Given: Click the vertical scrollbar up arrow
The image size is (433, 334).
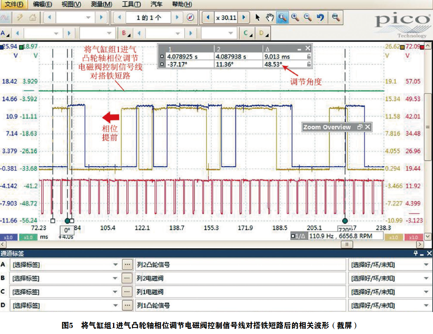Looking at the screenshot, I should [427, 46].
